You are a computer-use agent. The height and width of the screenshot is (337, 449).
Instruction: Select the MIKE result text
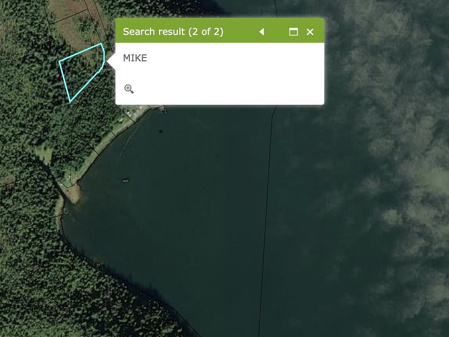[x=135, y=58]
